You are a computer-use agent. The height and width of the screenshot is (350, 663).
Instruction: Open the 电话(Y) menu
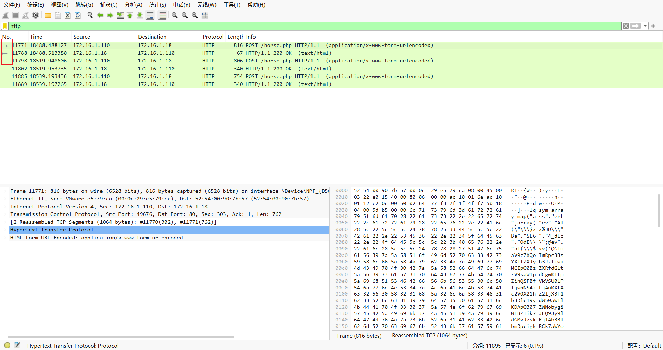182,5
